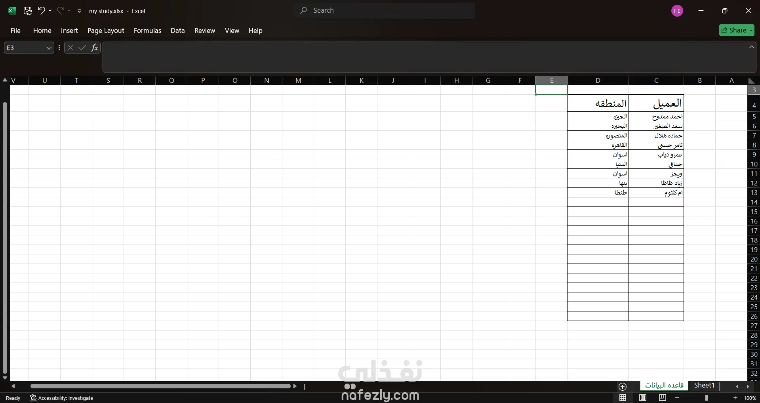Undo the last action
Viewport: 760px width, 403px height.
click(41, 10)
